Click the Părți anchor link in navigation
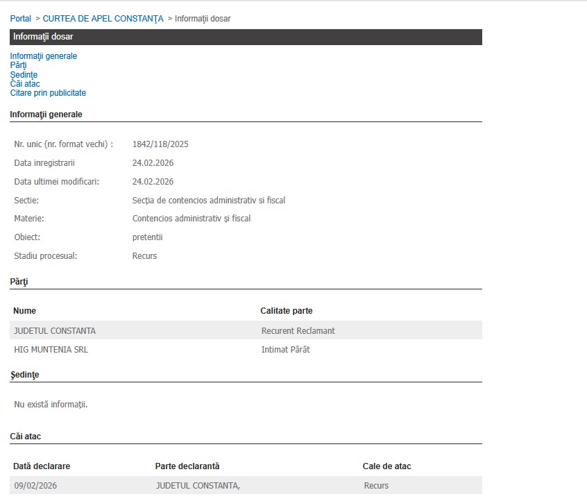Image resolution: width=587 pixels, height=499 pixels. 18,65
